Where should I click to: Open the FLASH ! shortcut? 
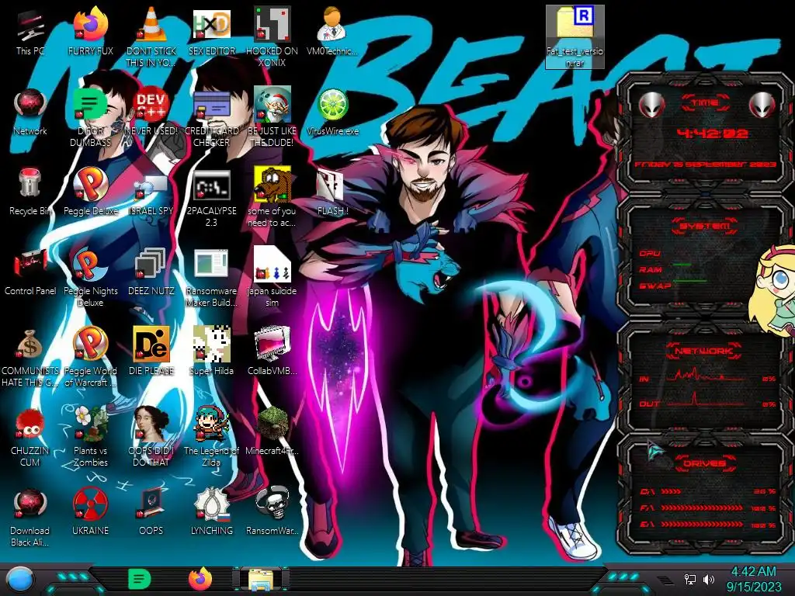tap(332, 192)
